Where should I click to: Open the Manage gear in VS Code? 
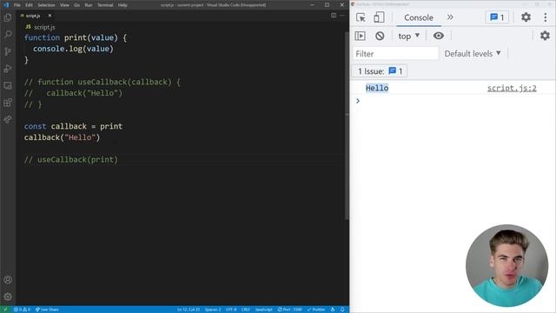[x=8, y=296]
